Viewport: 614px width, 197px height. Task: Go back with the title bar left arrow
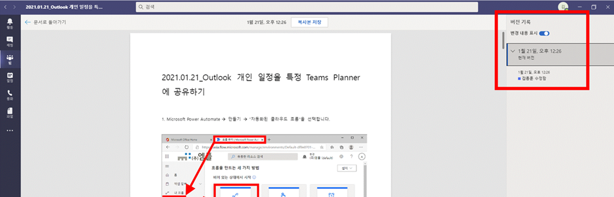[x=5, y=7]
